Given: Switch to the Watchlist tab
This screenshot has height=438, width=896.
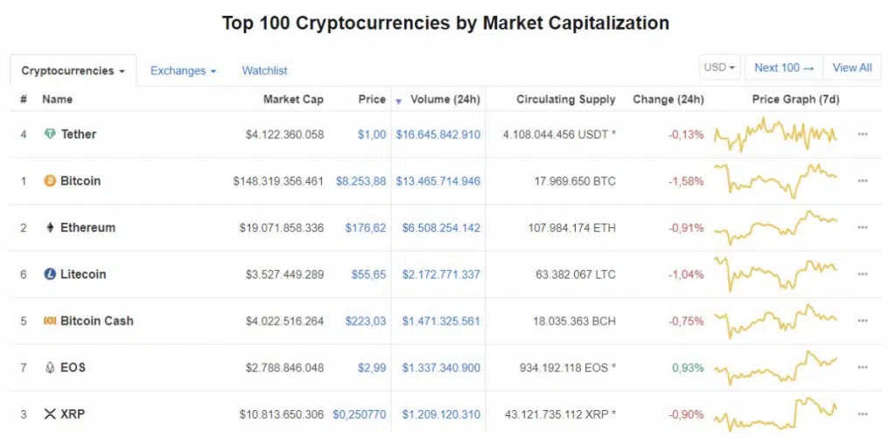Looking at the screenshot, I should (264, 71).
